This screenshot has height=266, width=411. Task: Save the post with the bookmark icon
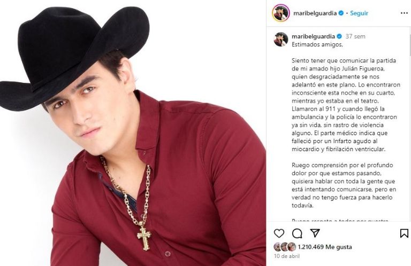pyautogui.click(x=404, y=233)
